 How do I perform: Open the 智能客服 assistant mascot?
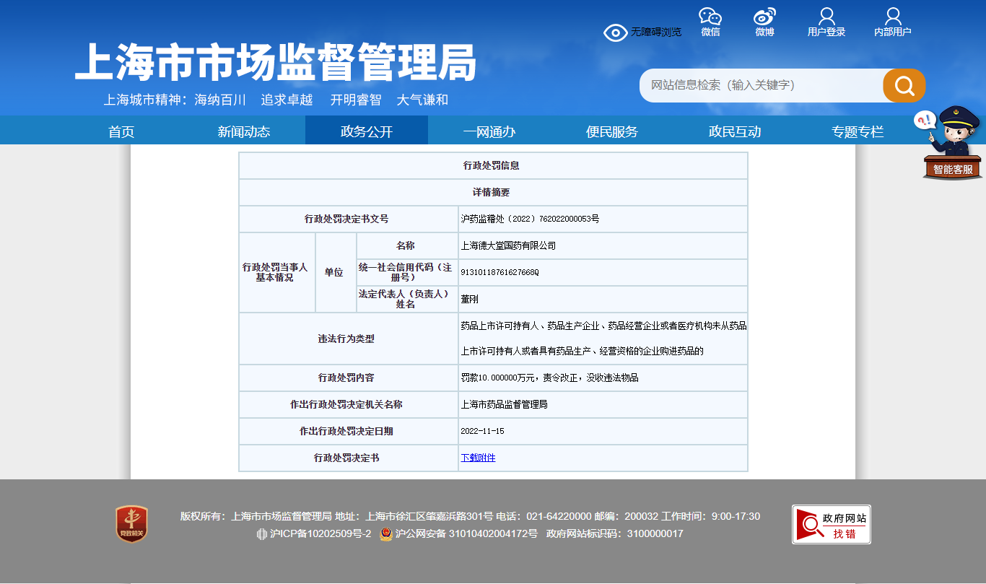pyautogui.click(x=954, y=142)
